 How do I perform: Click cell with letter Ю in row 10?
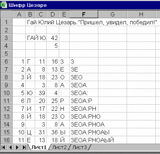tap(30, 93)
